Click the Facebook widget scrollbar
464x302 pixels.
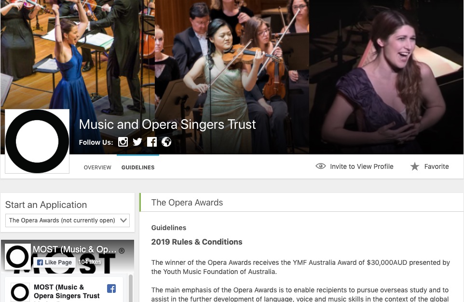[x=131, y=288]
